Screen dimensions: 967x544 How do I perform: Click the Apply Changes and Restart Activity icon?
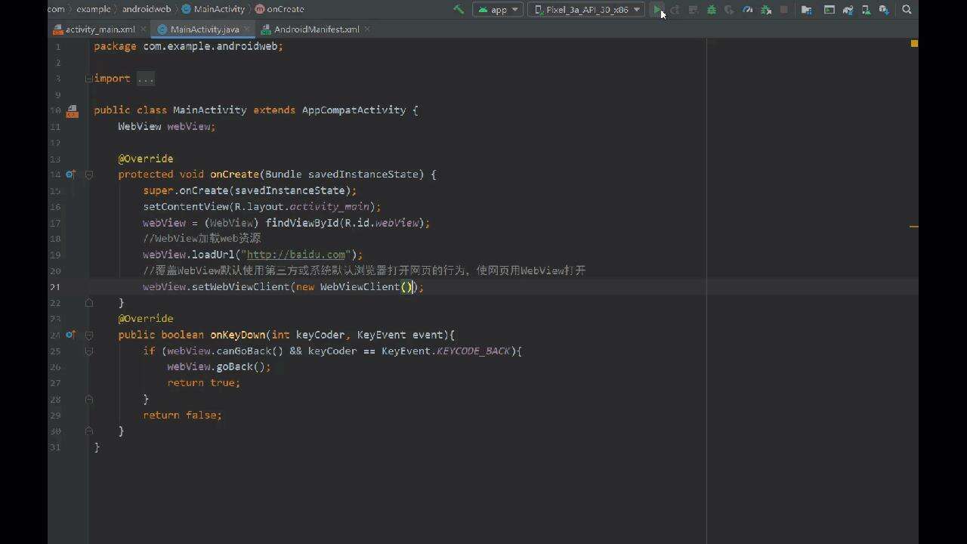675,10
